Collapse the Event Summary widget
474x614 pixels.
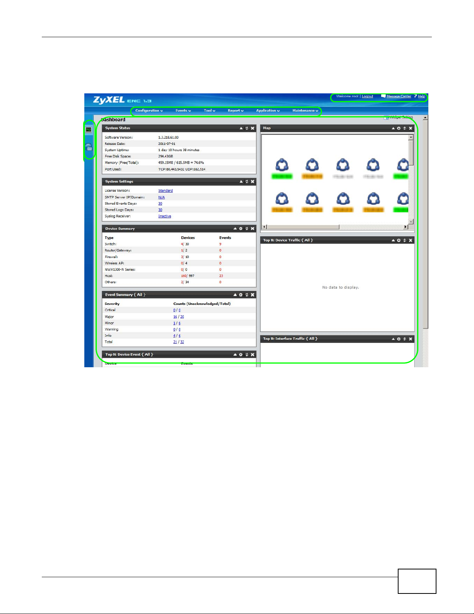[x=235, y=295]
